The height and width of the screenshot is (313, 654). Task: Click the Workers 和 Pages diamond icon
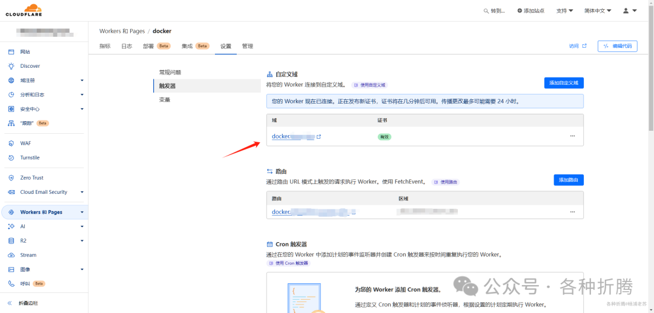tap(12, 212)
